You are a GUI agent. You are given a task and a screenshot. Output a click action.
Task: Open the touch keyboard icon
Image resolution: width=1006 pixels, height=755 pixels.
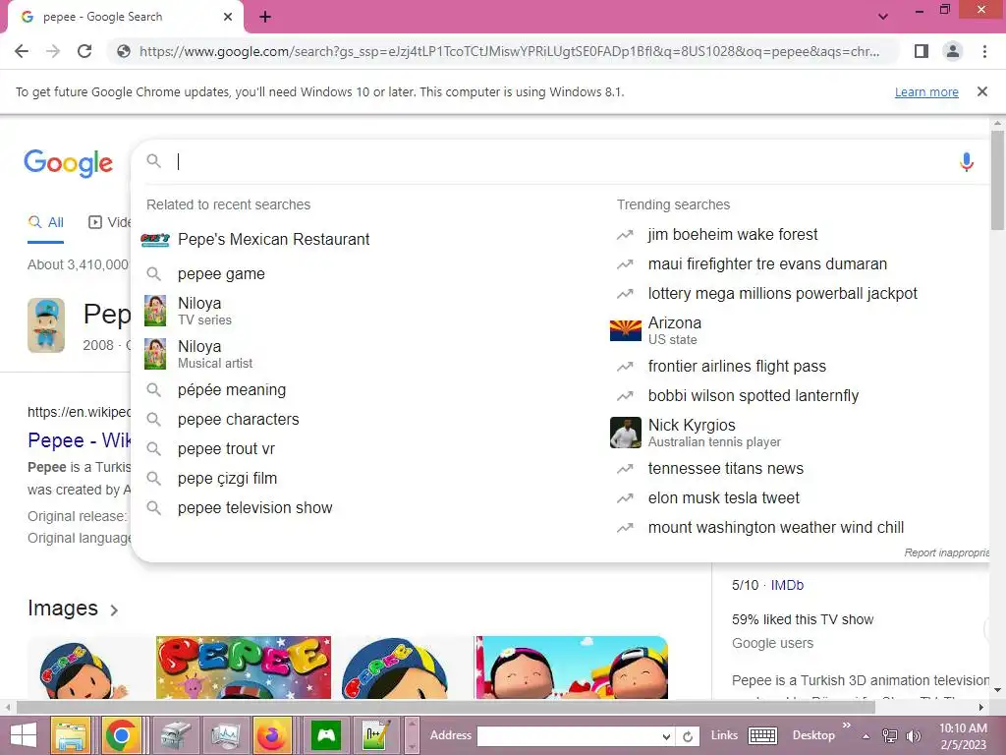(762, 735)
